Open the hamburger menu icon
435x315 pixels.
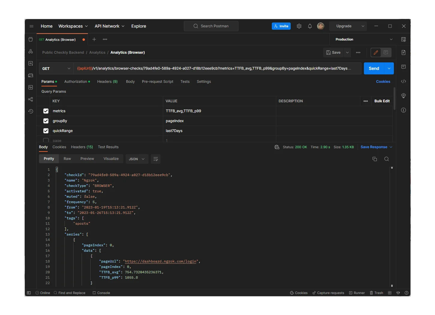pos(31,26)
